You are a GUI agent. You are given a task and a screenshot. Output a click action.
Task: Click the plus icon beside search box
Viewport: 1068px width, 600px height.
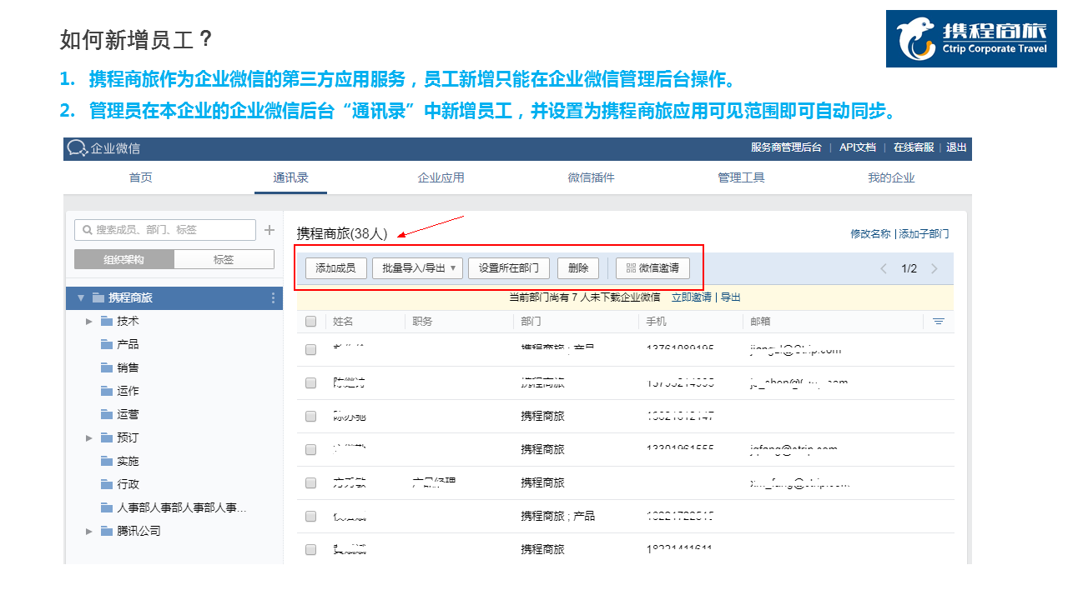pos(270,230)
